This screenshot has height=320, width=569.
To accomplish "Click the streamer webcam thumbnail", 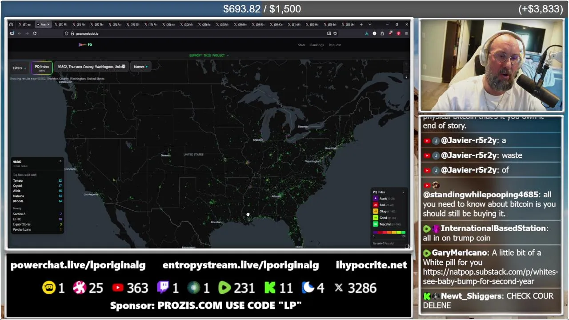I will (x=492, y=65).
